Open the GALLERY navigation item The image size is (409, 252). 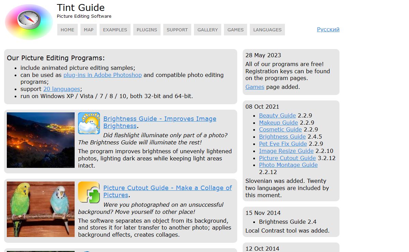point(208,30)
